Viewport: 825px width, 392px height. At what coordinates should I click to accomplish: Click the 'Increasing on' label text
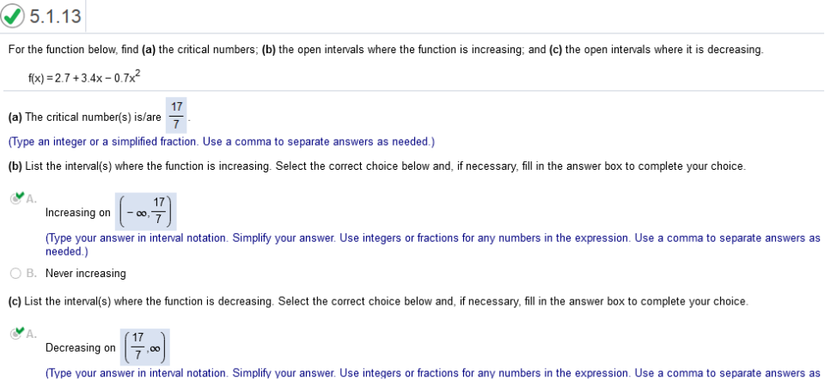78,213
